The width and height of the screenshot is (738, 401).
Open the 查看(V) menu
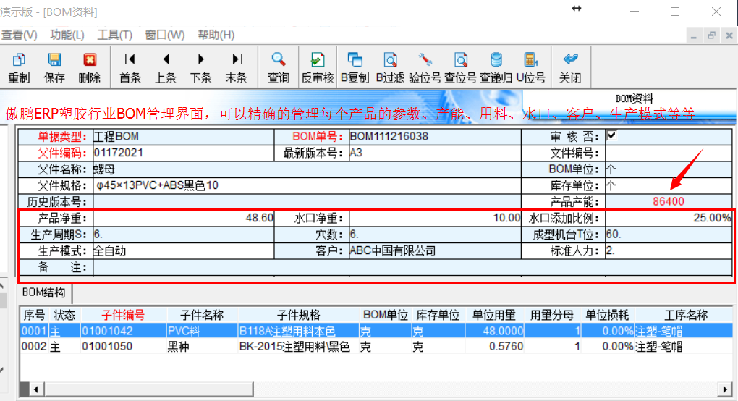click(20, 35)
